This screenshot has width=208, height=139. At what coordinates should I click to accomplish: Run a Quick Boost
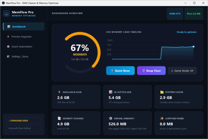pyautogui.click(x=120, y=71)
